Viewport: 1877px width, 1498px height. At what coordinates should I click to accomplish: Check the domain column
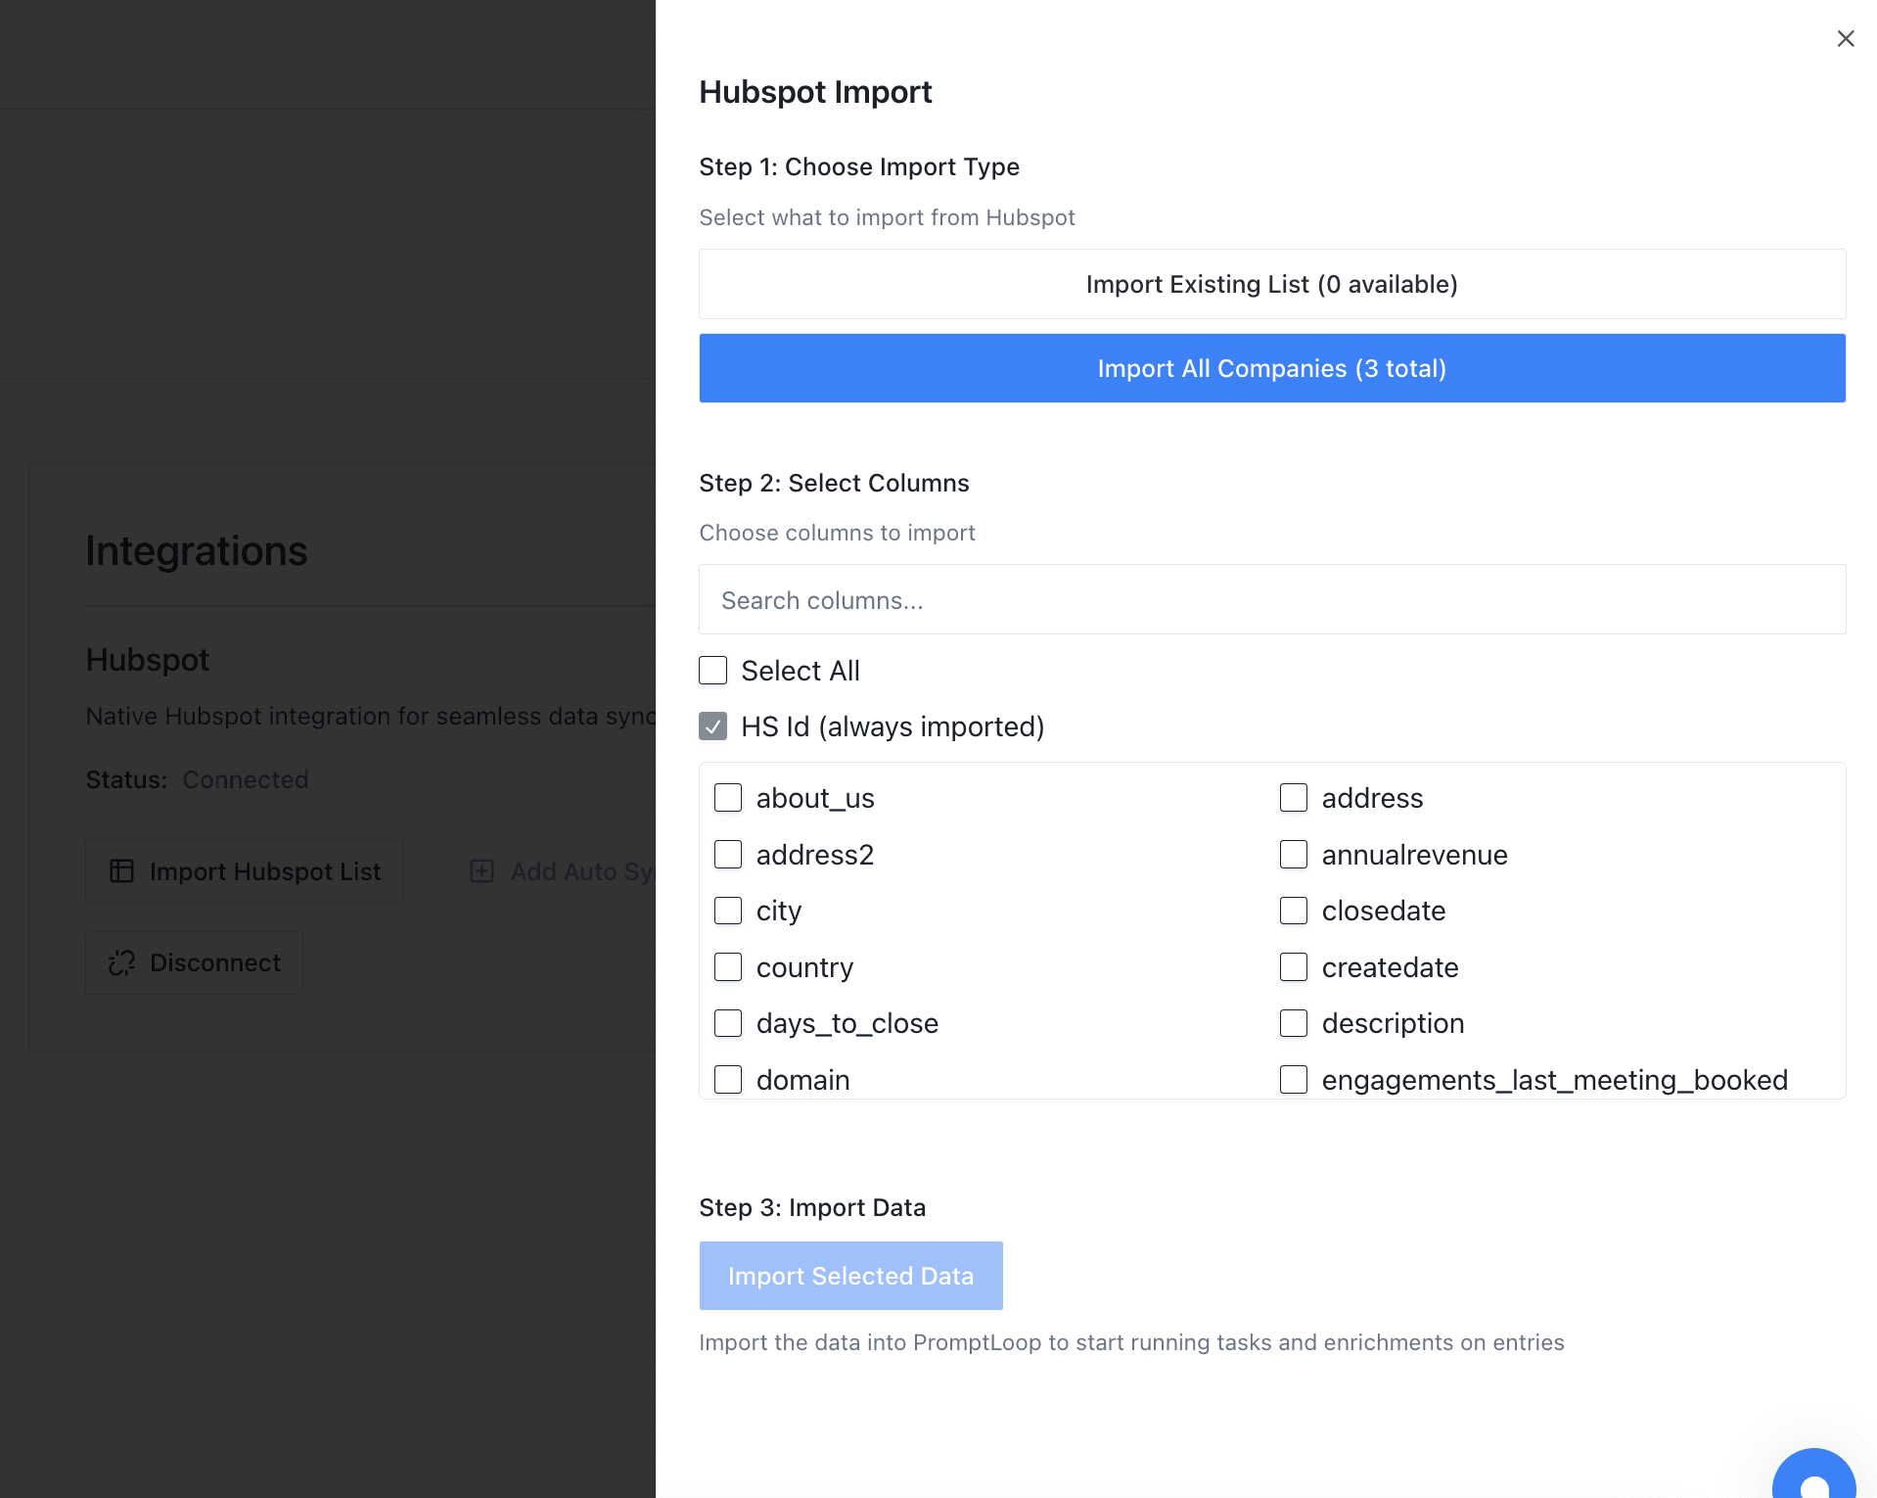(728, 1079)
